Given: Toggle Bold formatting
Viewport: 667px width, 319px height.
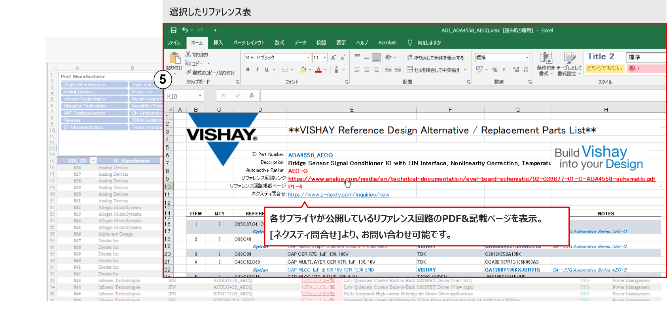Looking at the screenshot, I should tap(248, 70).
